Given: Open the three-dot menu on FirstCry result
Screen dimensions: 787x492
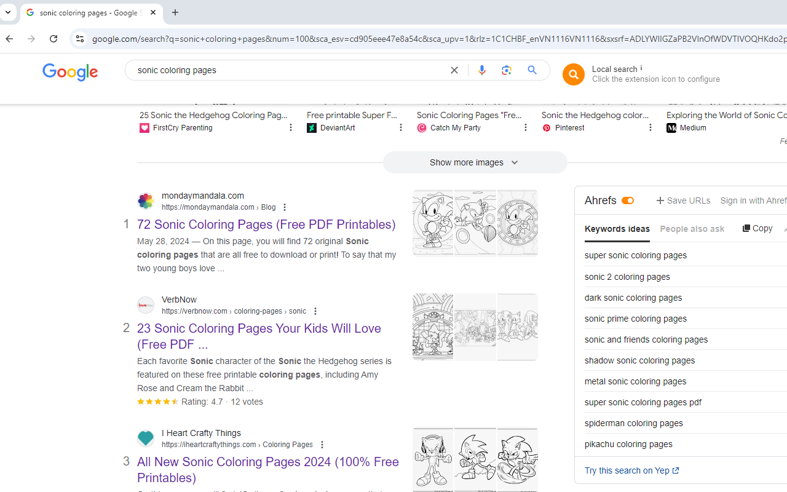Looking at the screenshot, I should [x=290, y=127].
